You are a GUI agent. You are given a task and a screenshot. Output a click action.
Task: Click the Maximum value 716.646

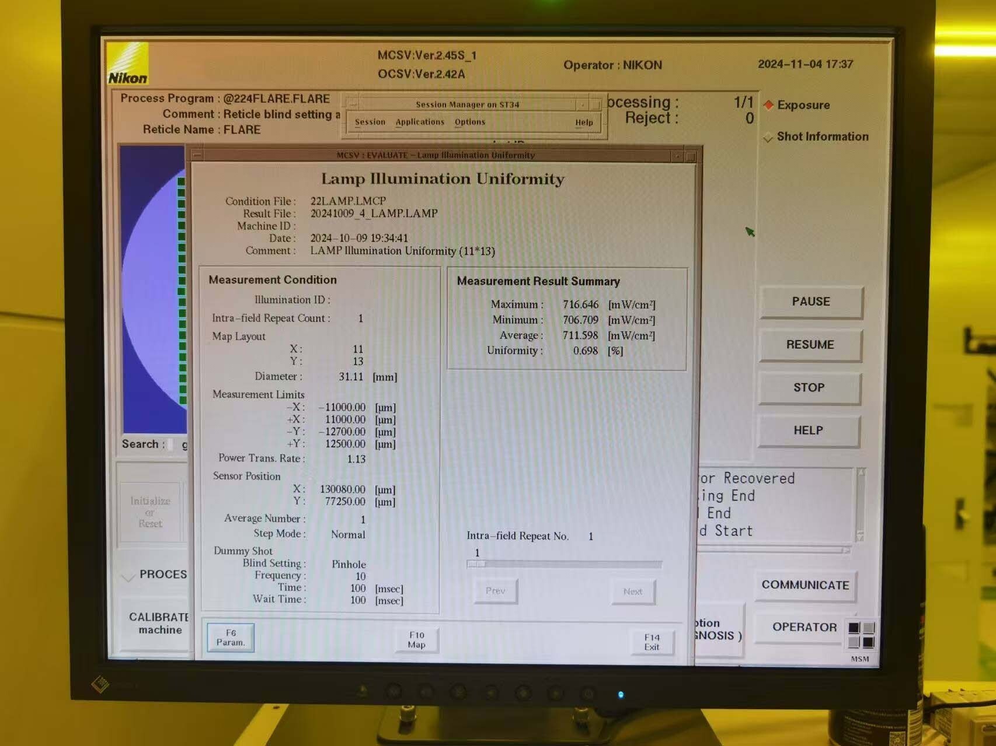tap(580, 304)
